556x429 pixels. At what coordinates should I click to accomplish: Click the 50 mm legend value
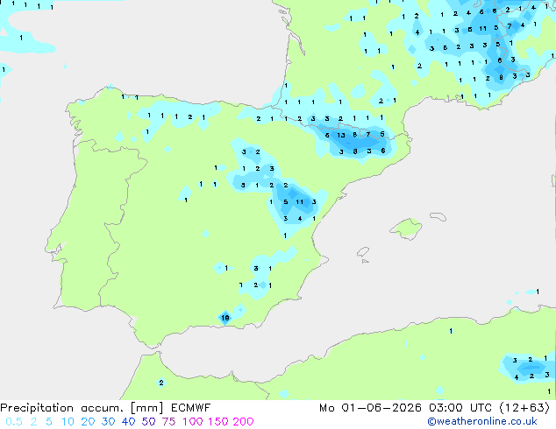tap(148, 422)
